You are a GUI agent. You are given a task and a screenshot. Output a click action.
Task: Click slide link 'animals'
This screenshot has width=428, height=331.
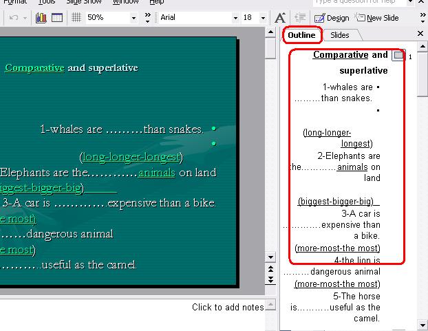pyautogui.click(x=157, y=173)
